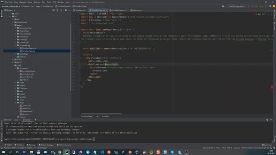Add a new terminal session with plus icon

(x=35, y=120)
